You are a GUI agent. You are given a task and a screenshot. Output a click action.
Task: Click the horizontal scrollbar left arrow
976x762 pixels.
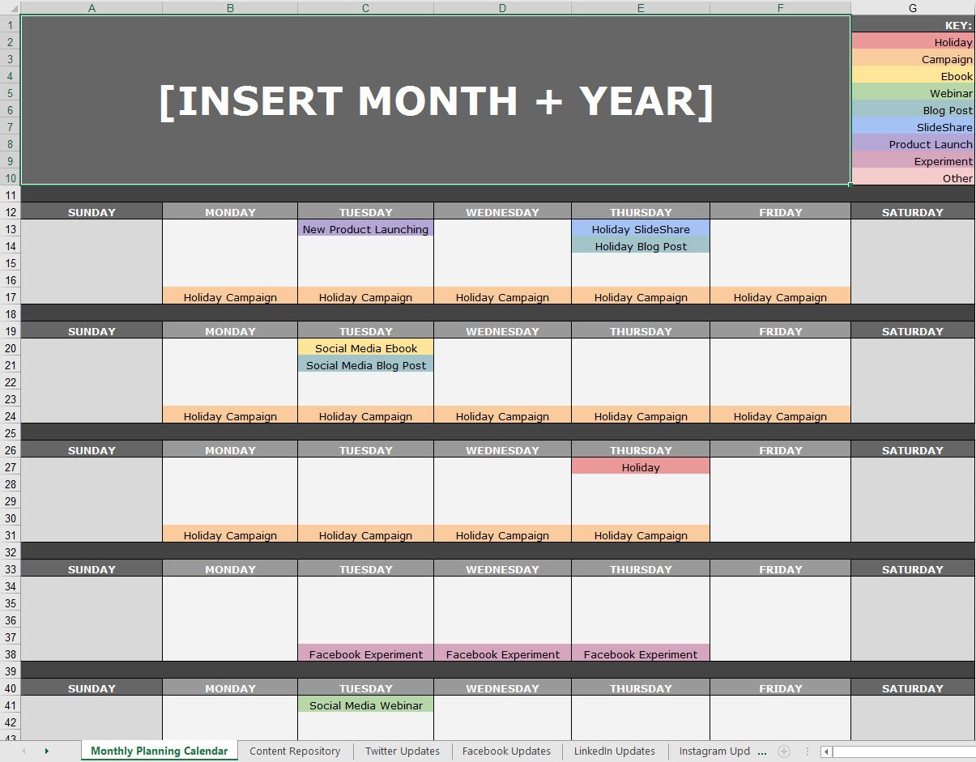click(x=826, y=751)
